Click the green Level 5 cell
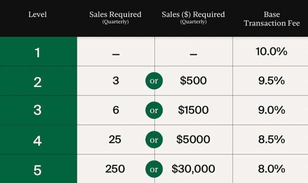Image resolution: width=308 pixels, height=183 pixels. point(38,169)
